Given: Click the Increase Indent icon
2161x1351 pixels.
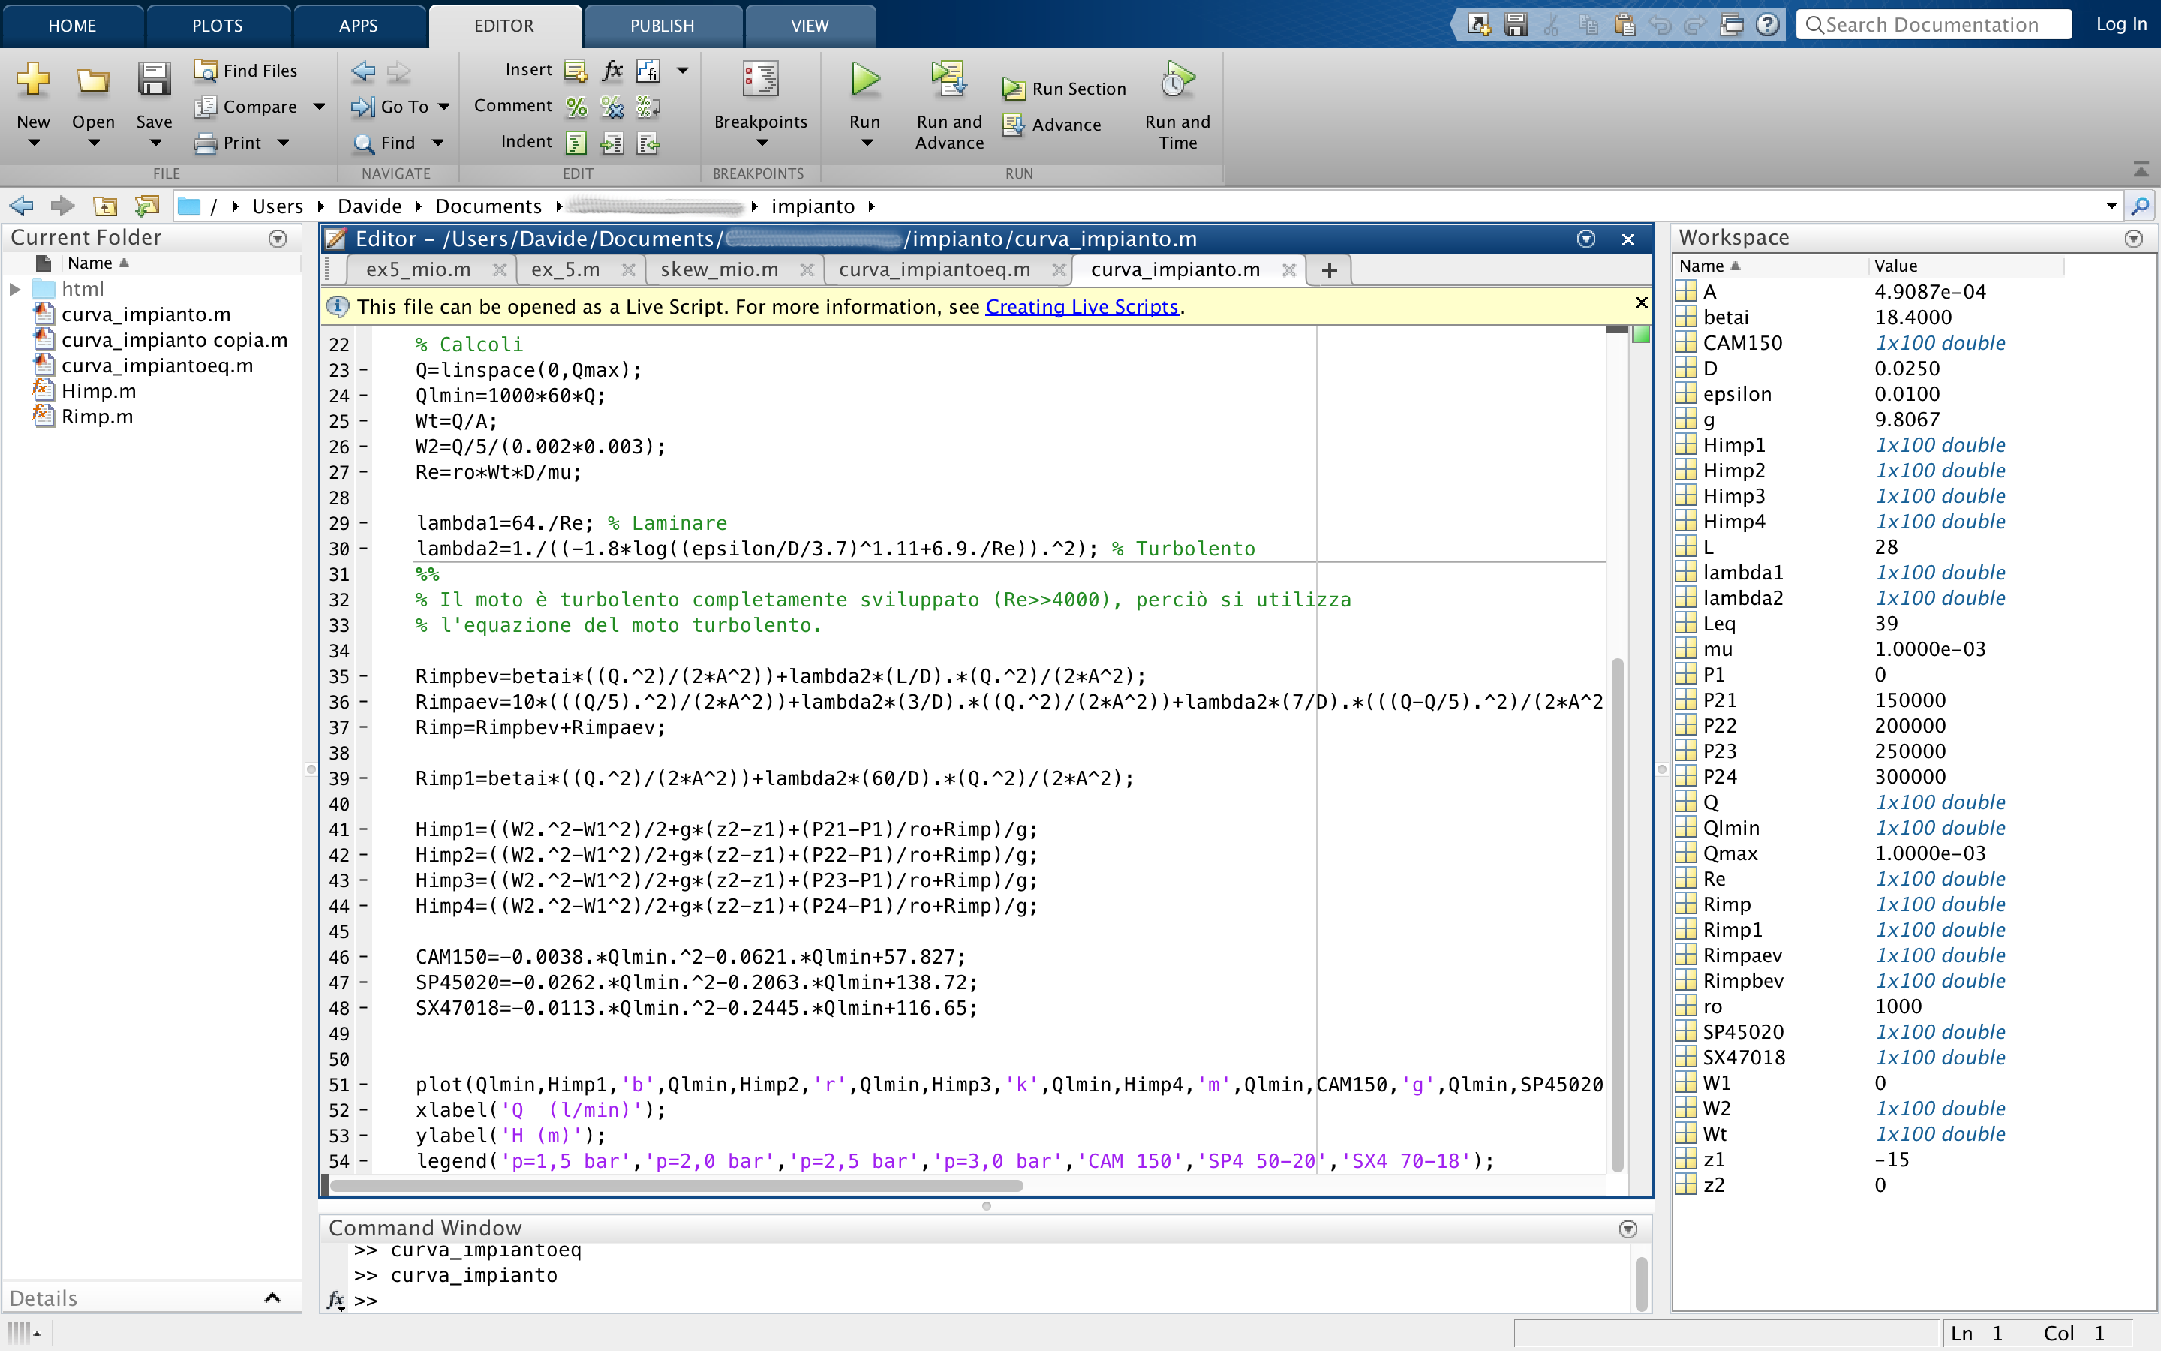Looking at the screenshot, I should tap(612, 143).
